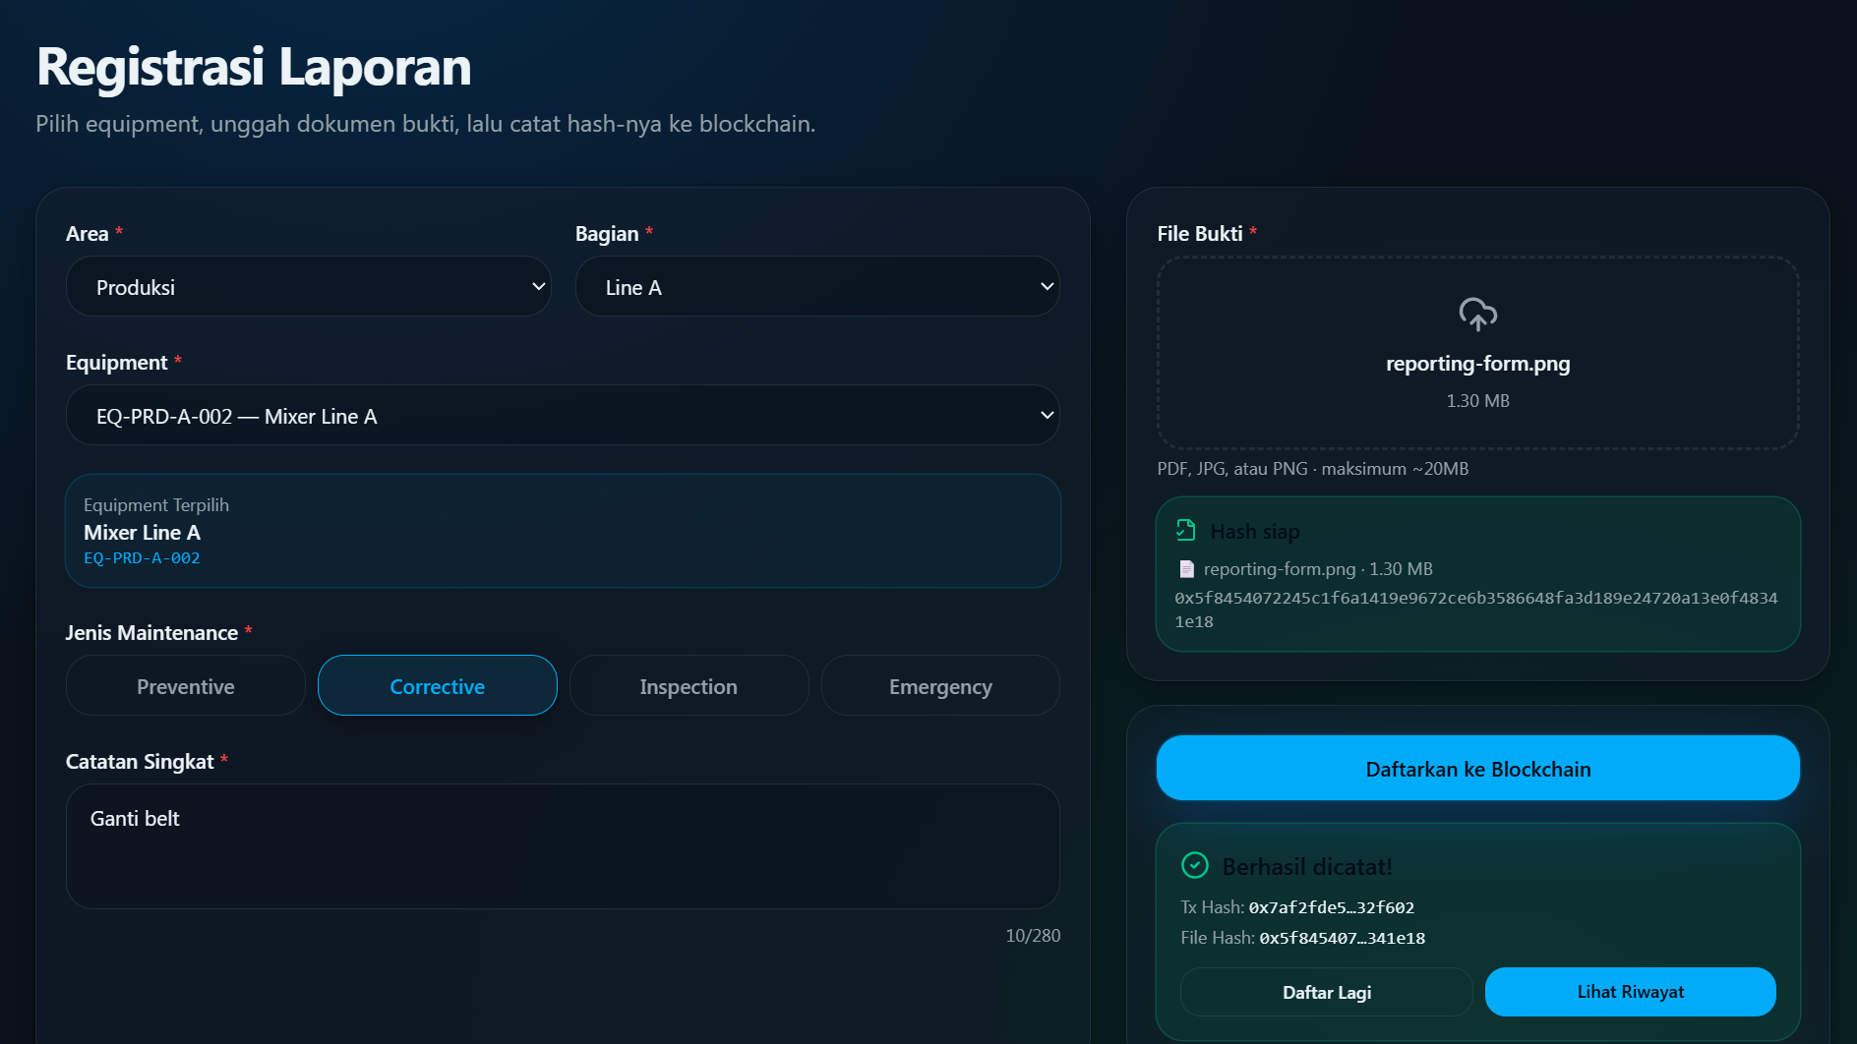Open the Area dropdown showing Produksi
Image resolution: width=1857 pixels, height=1044 pixels.
pyautogui.click(x=308, y=287)
